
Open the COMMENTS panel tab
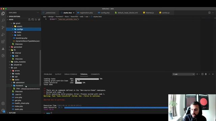[95, 74]
